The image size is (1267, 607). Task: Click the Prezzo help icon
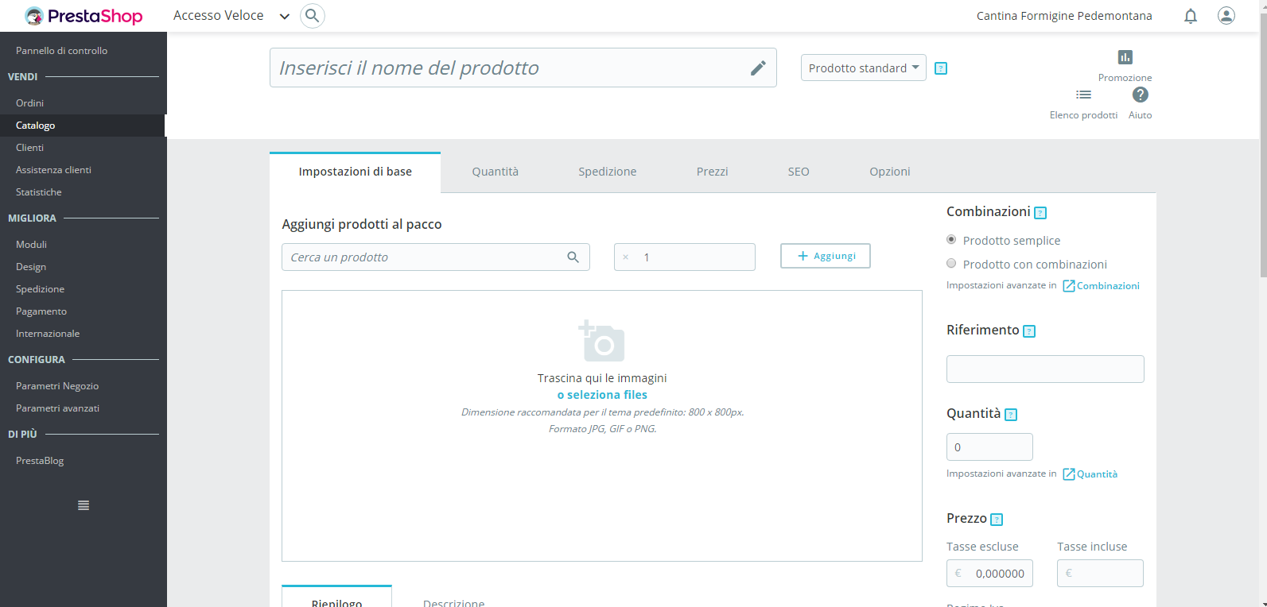click(x=997, y=520)
